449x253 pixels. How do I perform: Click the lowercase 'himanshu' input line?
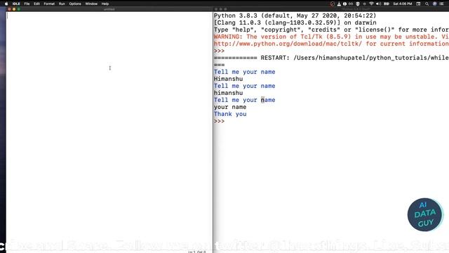[x=228, y=93]
